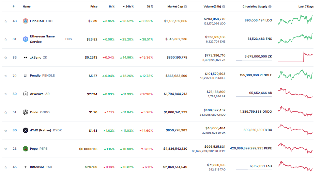Add Arweave to watchlist with star
This screenshot has width=322, height=179.
[x=6, y=94]
